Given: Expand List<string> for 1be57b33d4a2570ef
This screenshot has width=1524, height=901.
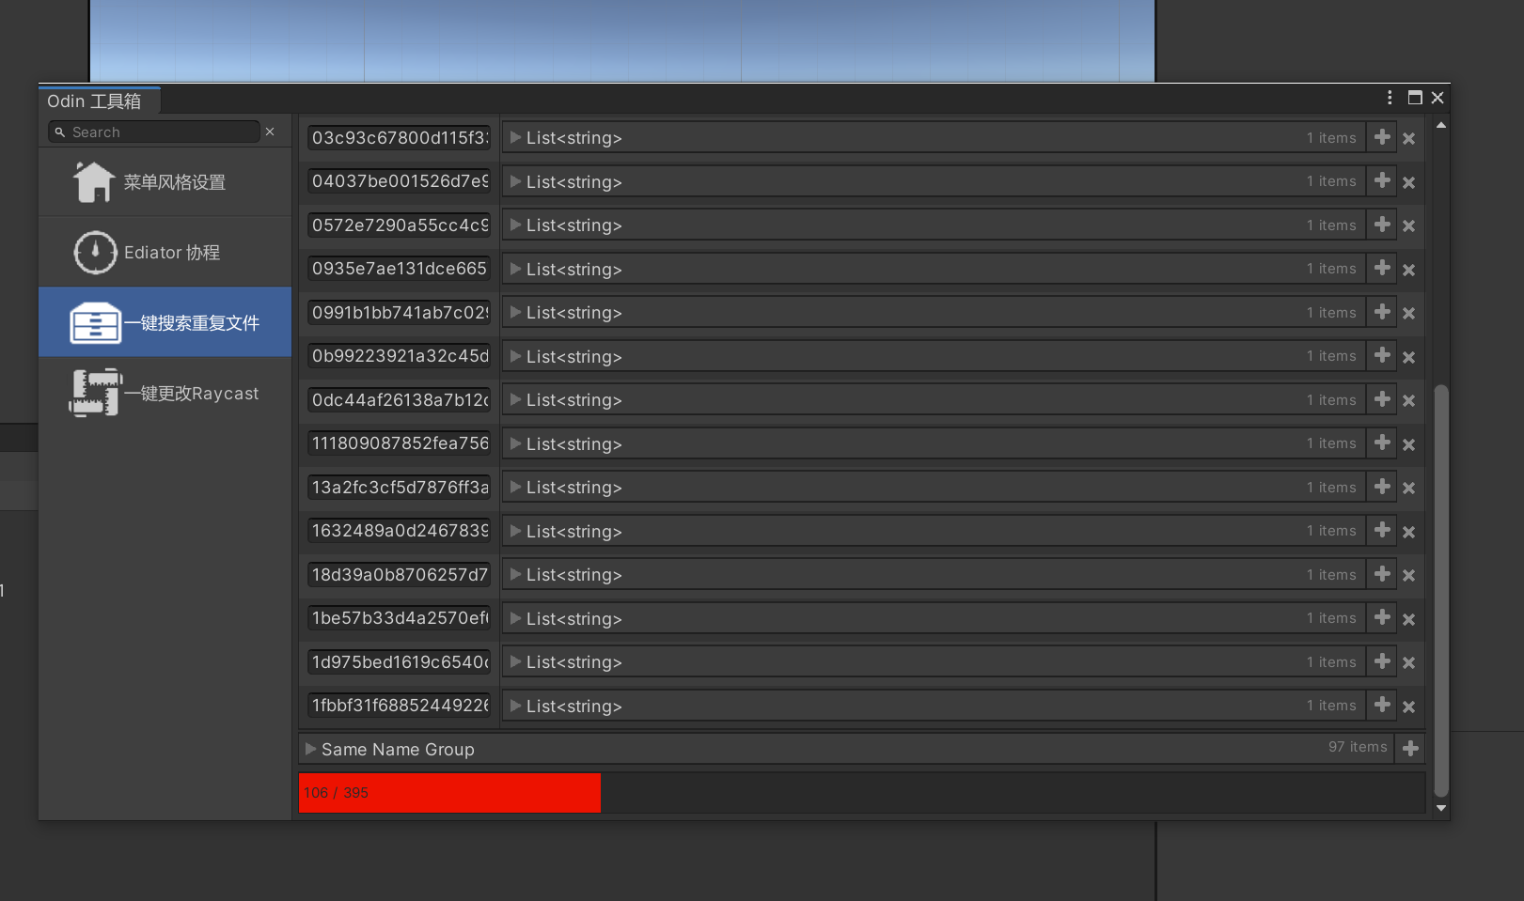Looking at the screenshot, I should (515, 618).
